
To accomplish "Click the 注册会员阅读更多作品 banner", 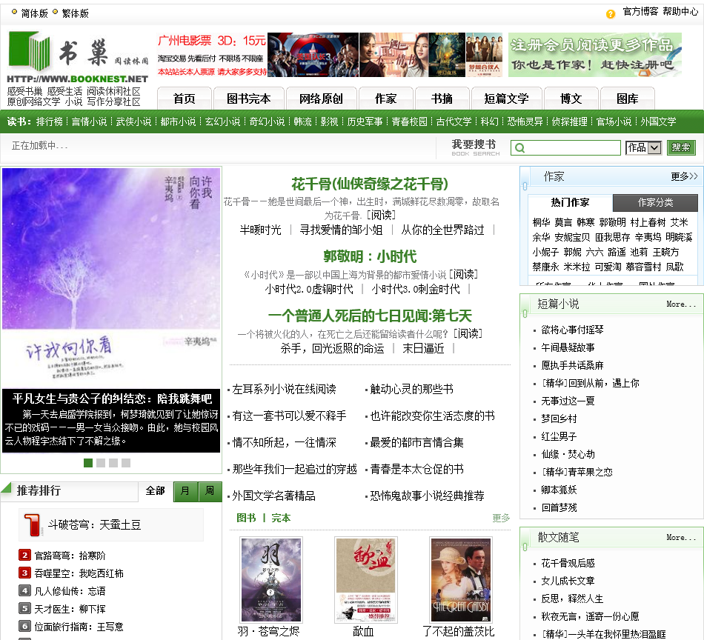I will click(595, 55).
